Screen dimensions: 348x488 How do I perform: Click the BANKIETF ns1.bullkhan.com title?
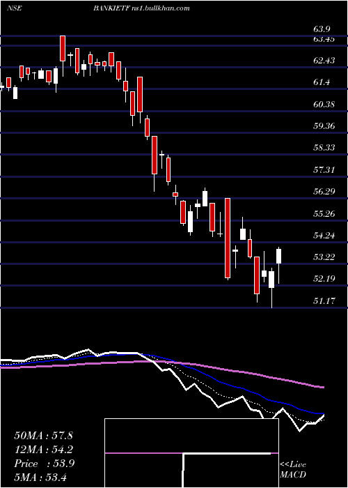click(141, 8)
